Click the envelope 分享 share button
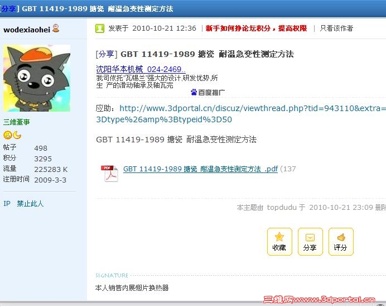 310,242
